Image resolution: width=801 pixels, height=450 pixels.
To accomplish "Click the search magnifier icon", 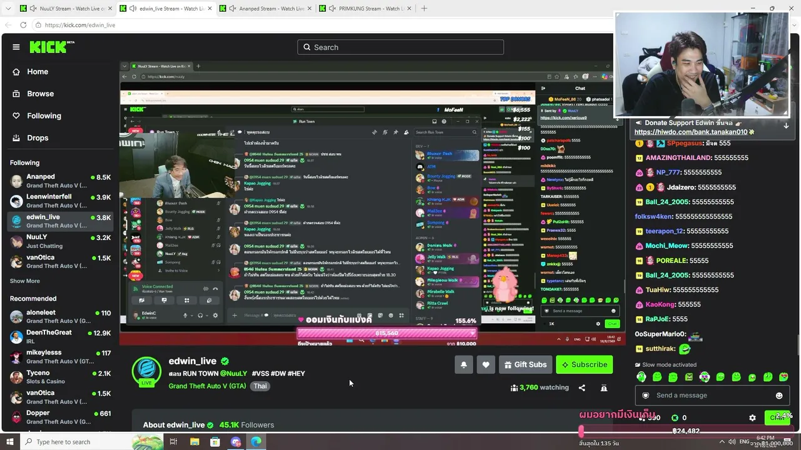I will [307, 47].
